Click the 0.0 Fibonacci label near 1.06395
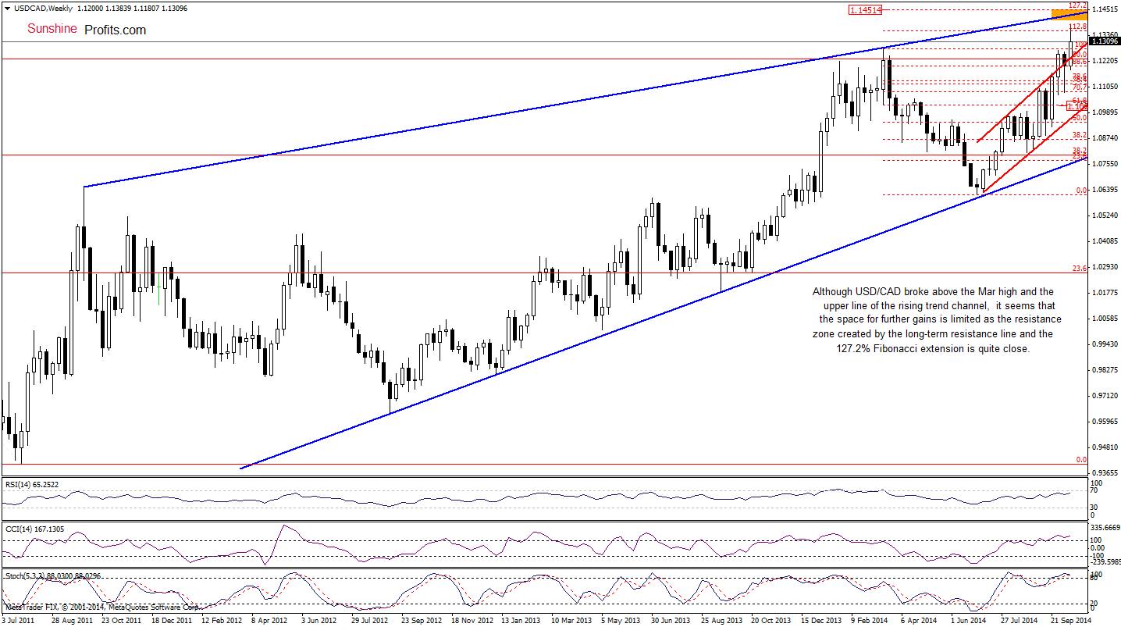 (1081, 190)
